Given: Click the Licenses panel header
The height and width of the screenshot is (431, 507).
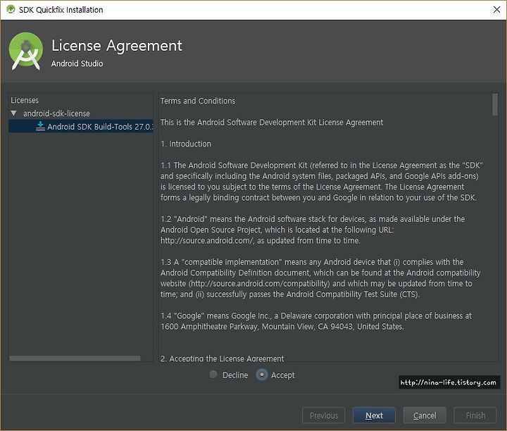Looking at the screenshot, I should tap(25, 100).
